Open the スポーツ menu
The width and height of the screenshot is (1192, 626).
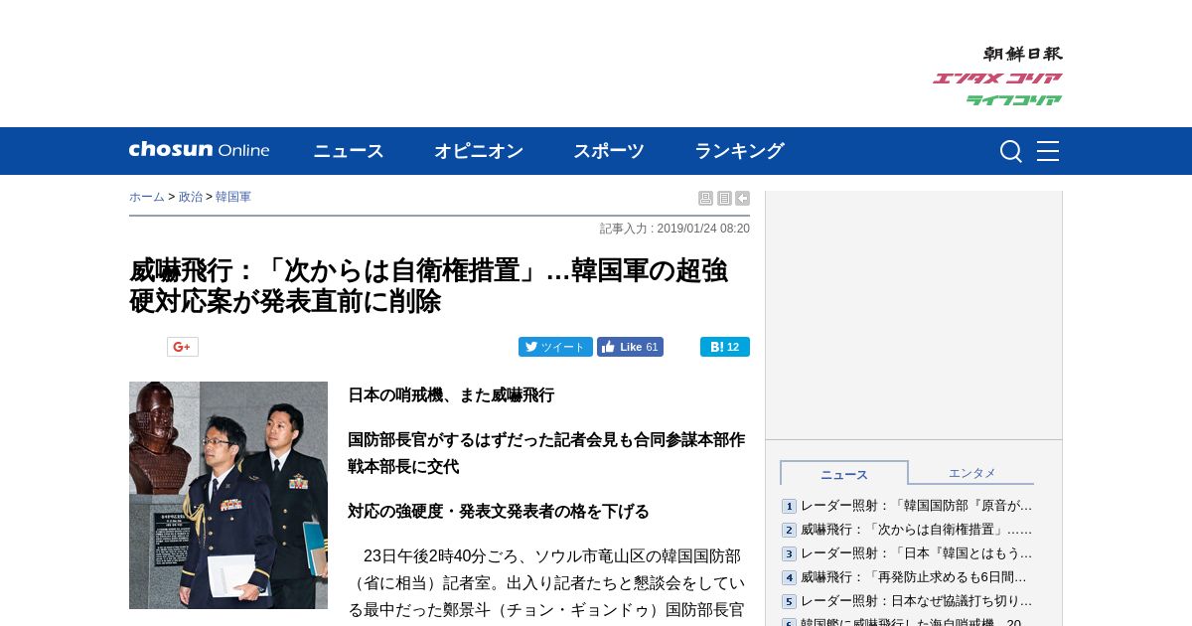609,151
